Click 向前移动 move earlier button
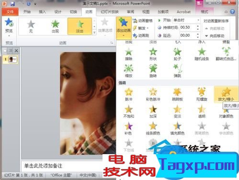This screenshot has width=239, height=180. tap(215, 28)
